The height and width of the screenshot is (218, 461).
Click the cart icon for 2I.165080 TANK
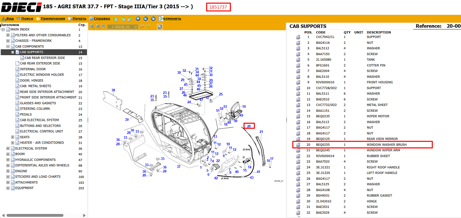tap(298, 60)
